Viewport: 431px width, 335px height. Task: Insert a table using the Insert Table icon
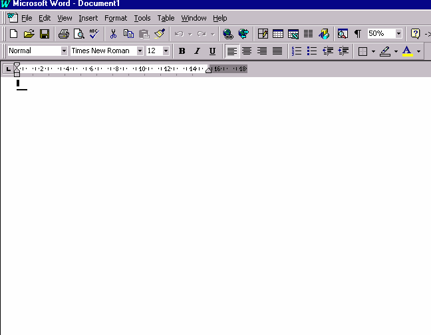[278, 34]
